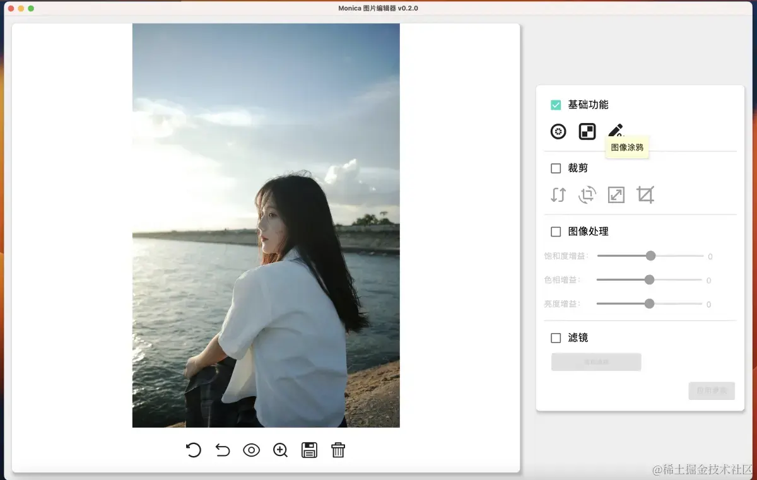Select the crop tool icon under 裁剪
Viewport: 757px width, 480px height.
pyautogui.click(x=645, y=195)
